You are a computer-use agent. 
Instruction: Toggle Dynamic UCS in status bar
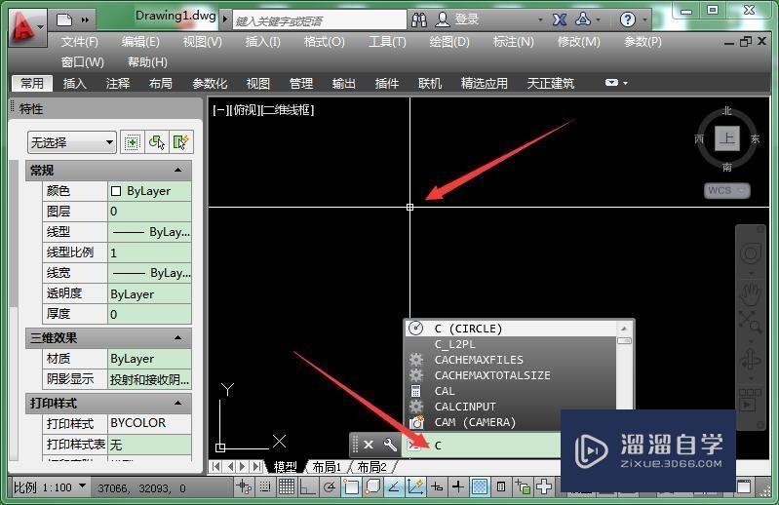click(414, 487)
